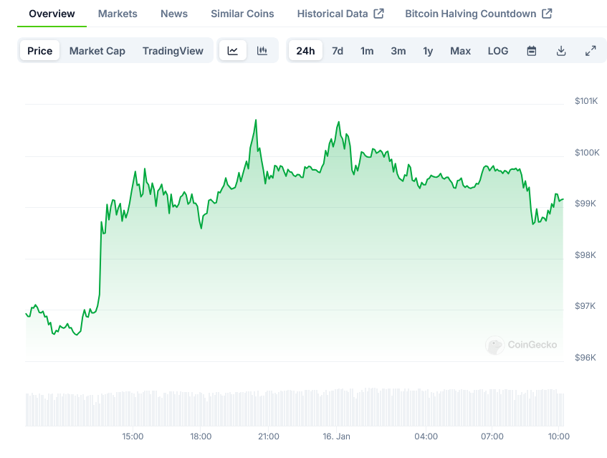This screenshot has height=458, width=607.
Task: Switch to TradingView chart mode
Action: (x=173, y=51)
